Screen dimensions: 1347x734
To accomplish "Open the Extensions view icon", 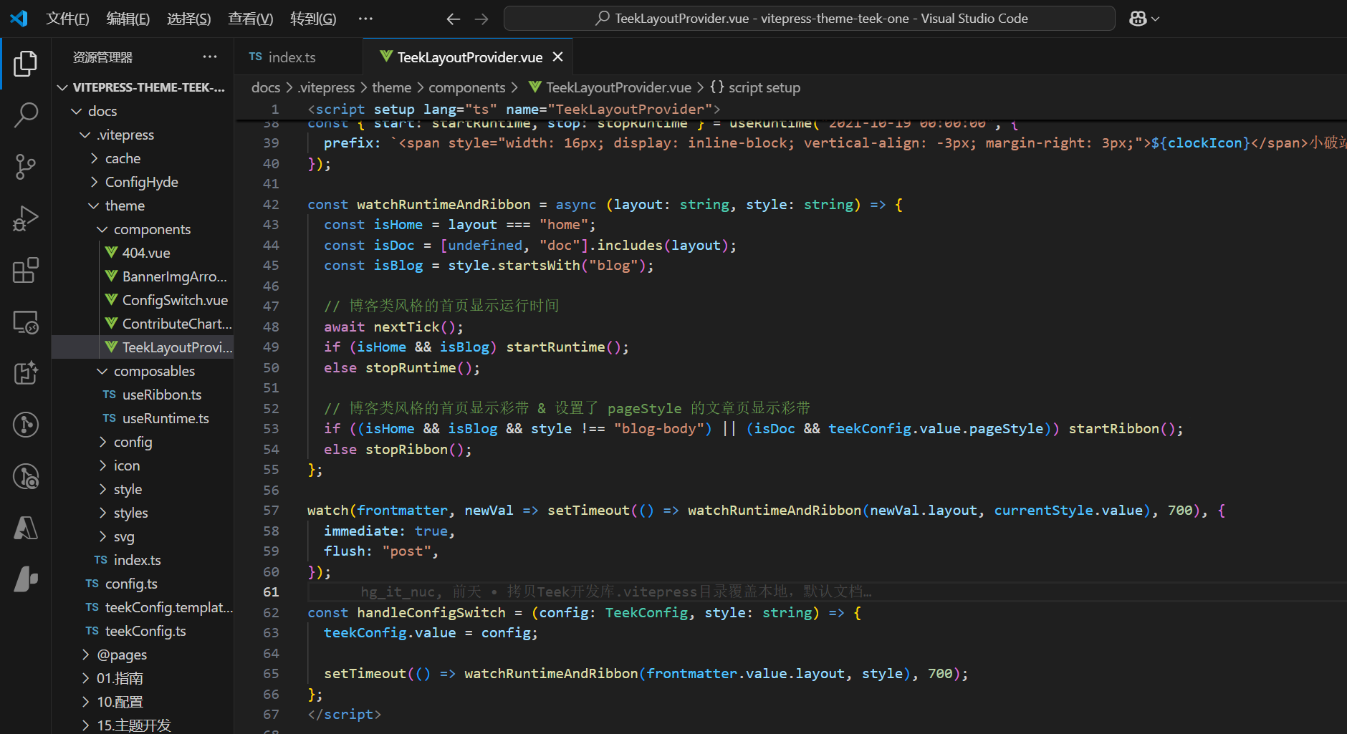I will [26, 271].
